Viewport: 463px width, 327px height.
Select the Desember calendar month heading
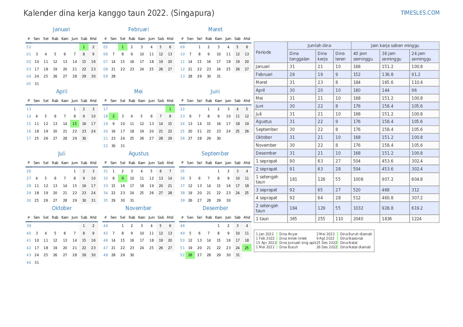click(215, 208)
